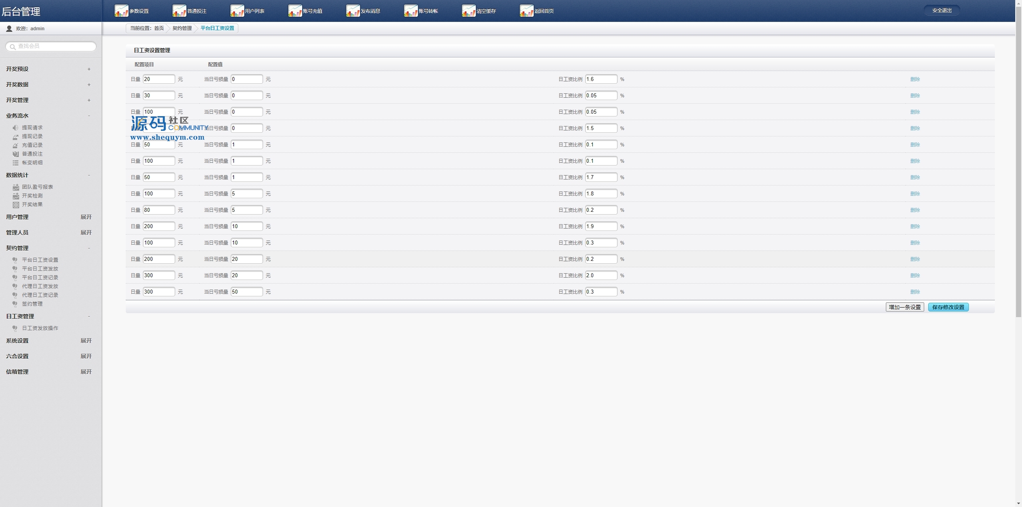Click 删除 link on the first row
Viewport: 1022px width, 507px height.
[915, 79]
